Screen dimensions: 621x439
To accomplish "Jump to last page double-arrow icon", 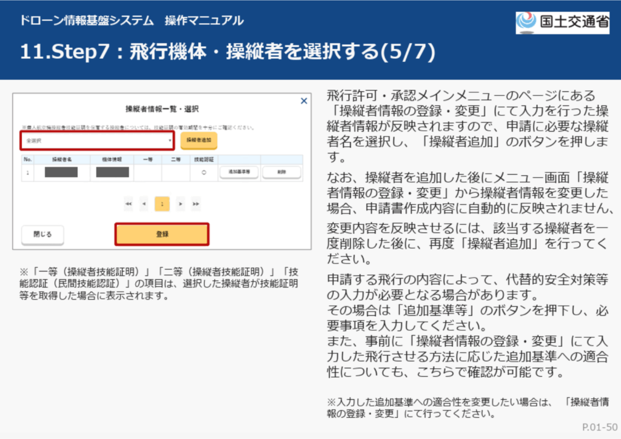I will (195, 204).
